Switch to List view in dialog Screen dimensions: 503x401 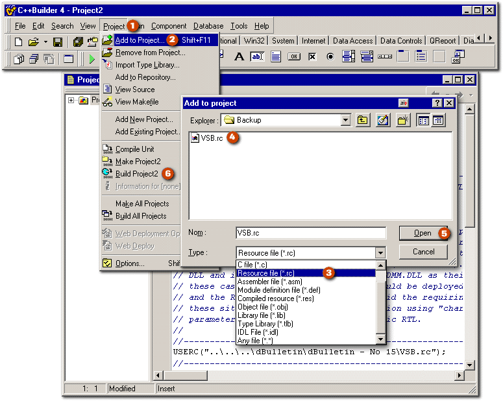(x=423, y=120)
